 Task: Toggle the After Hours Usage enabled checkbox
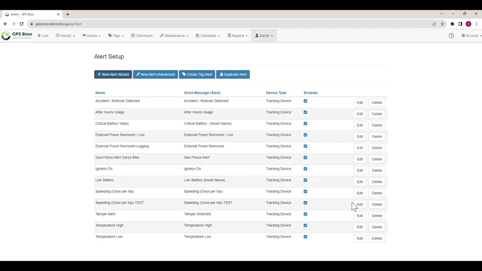click(305, 112)
